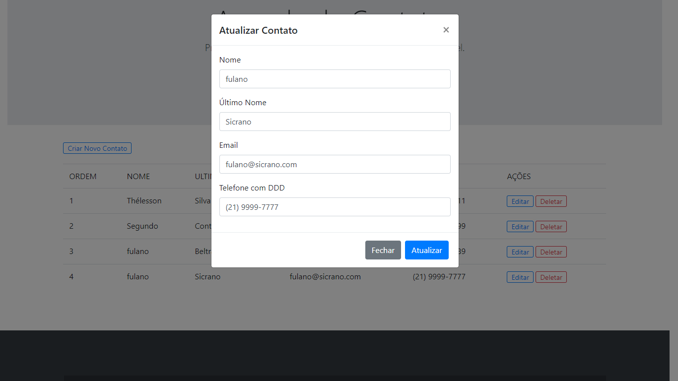Edit the Thélesson contact row
This screenshot has height=381, width=678.
click(x=520, y=201)
